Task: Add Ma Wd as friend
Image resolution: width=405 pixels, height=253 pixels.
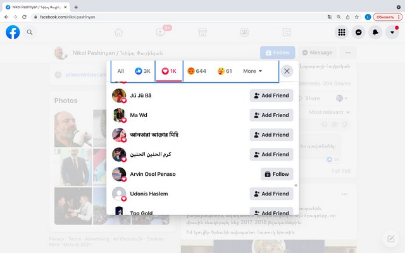Action: point(271,115)
